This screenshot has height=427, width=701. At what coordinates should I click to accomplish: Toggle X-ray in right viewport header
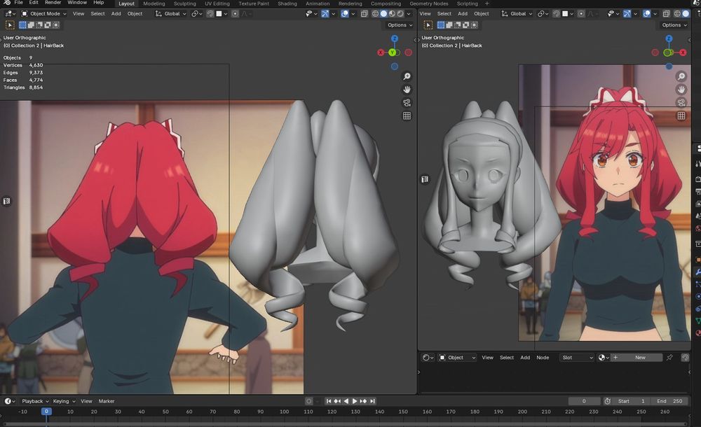click(x=666, y=14)
